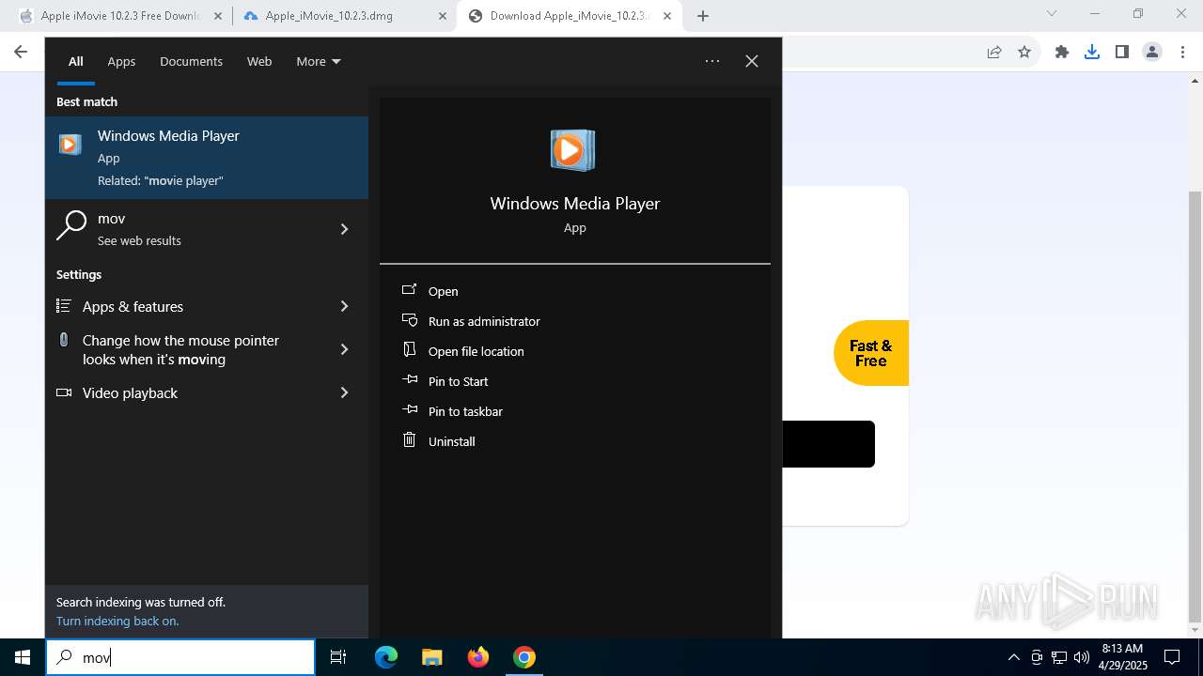Open Windows Media Player best match result
The height and width of the screenshot is (676, 1203).
207,158
